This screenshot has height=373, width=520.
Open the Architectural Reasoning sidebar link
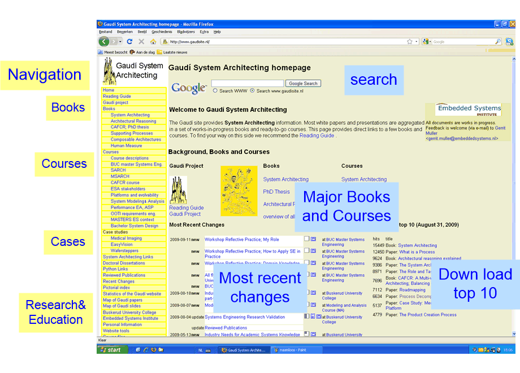click(x=133, y=121)
